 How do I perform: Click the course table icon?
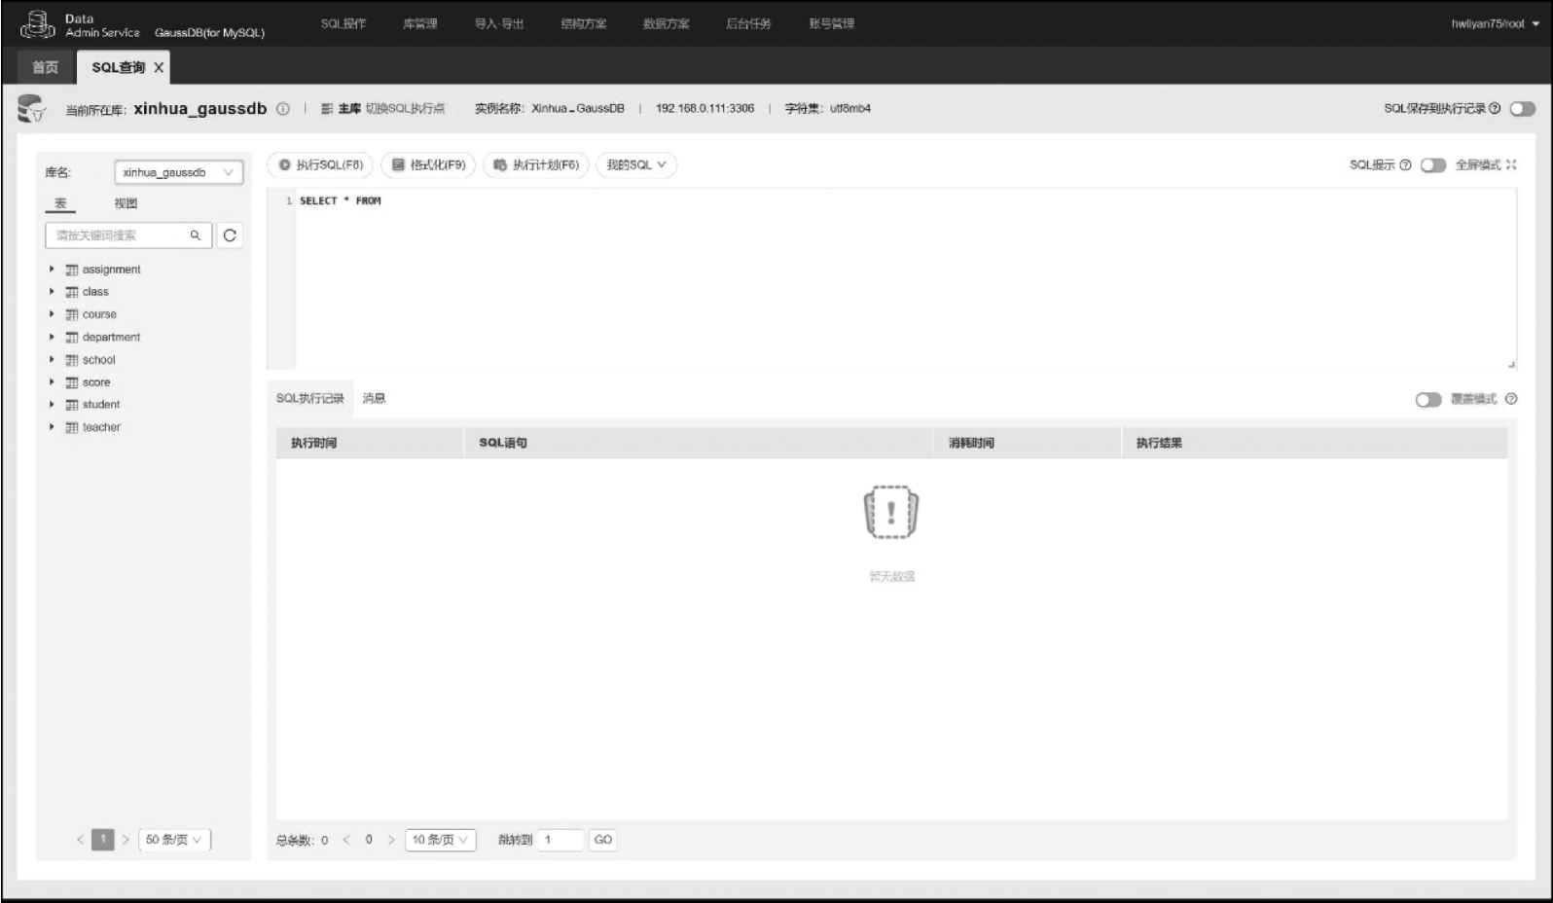click(72, 314)
